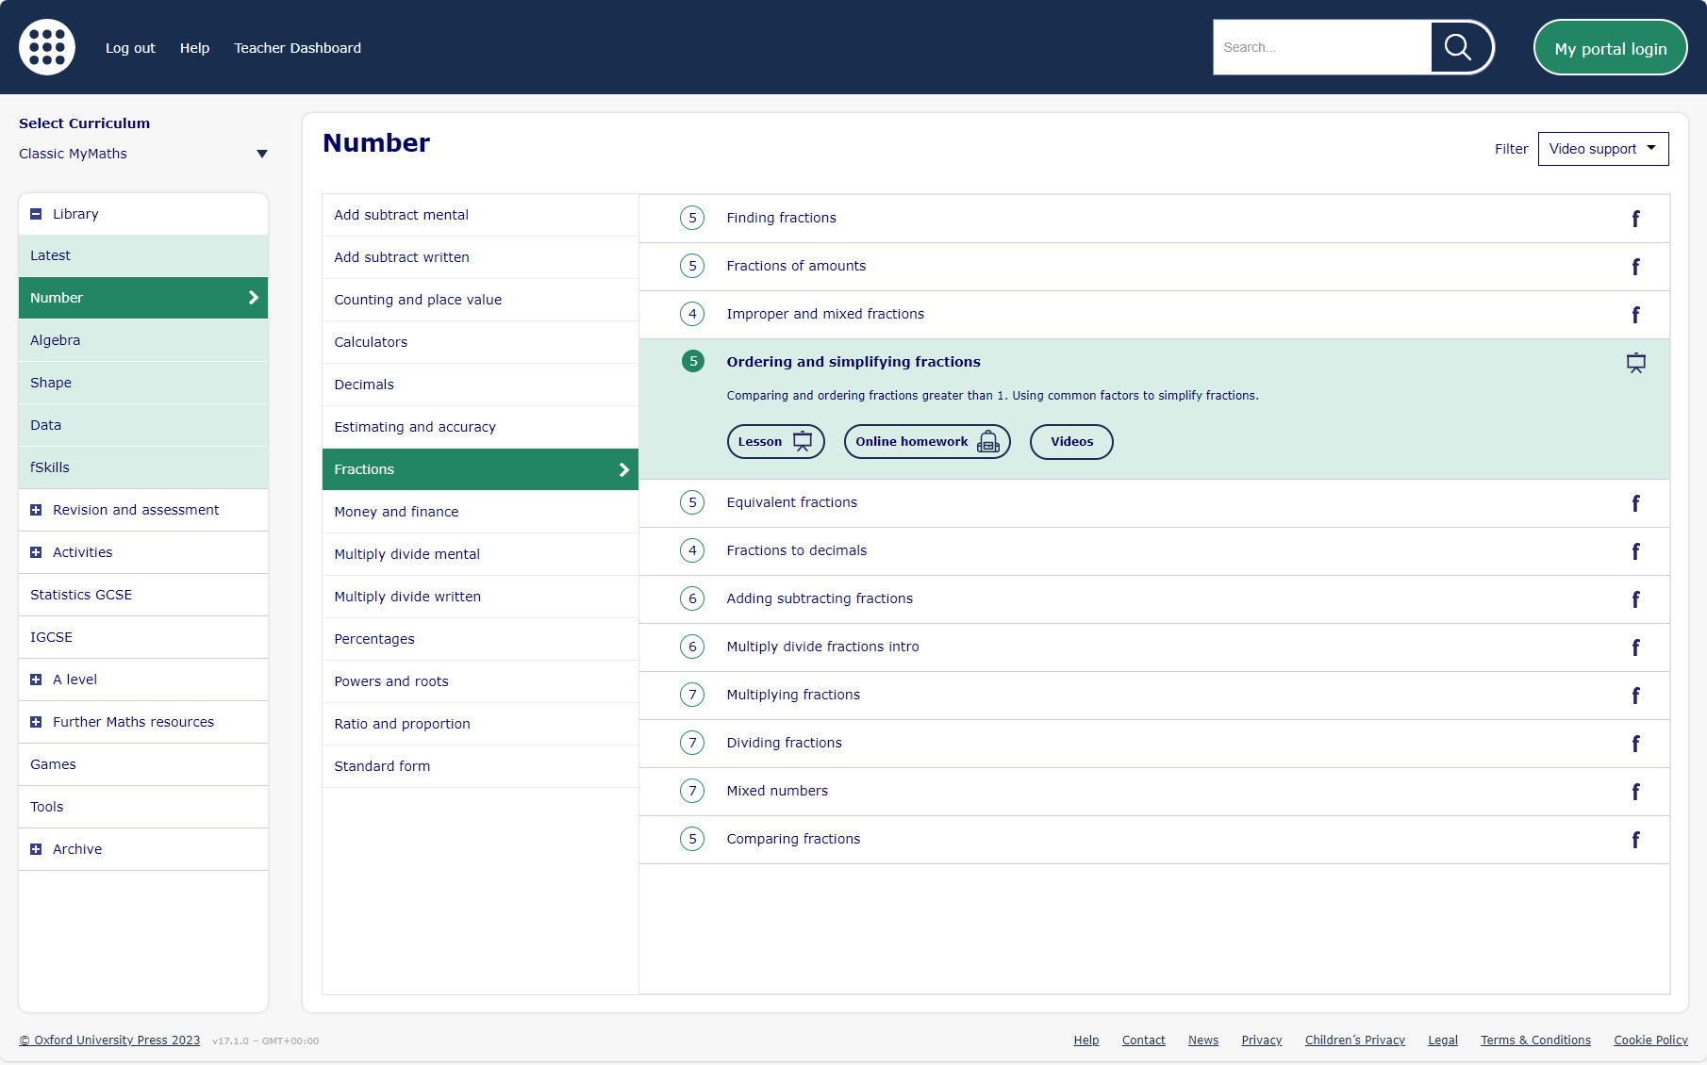
Task: Open the Classic MyMaths curriculum dropdown
Action: click(143, 154)
